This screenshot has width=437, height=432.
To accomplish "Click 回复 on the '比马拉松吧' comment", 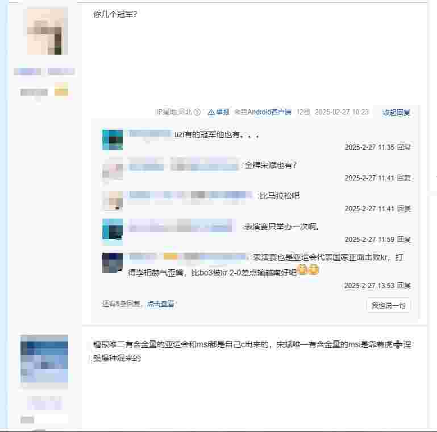I will point(403,208).
